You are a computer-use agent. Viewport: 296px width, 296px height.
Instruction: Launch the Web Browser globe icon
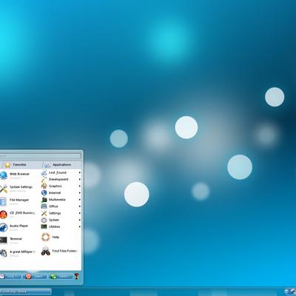pos(3,175)
